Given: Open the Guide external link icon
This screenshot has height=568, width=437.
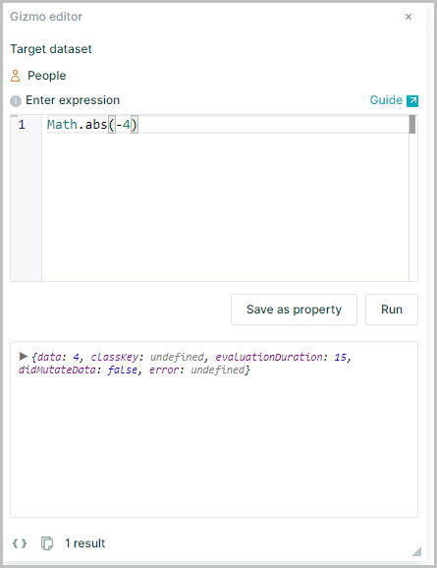Looking at the screenshot, I should (x=412, y=100).
